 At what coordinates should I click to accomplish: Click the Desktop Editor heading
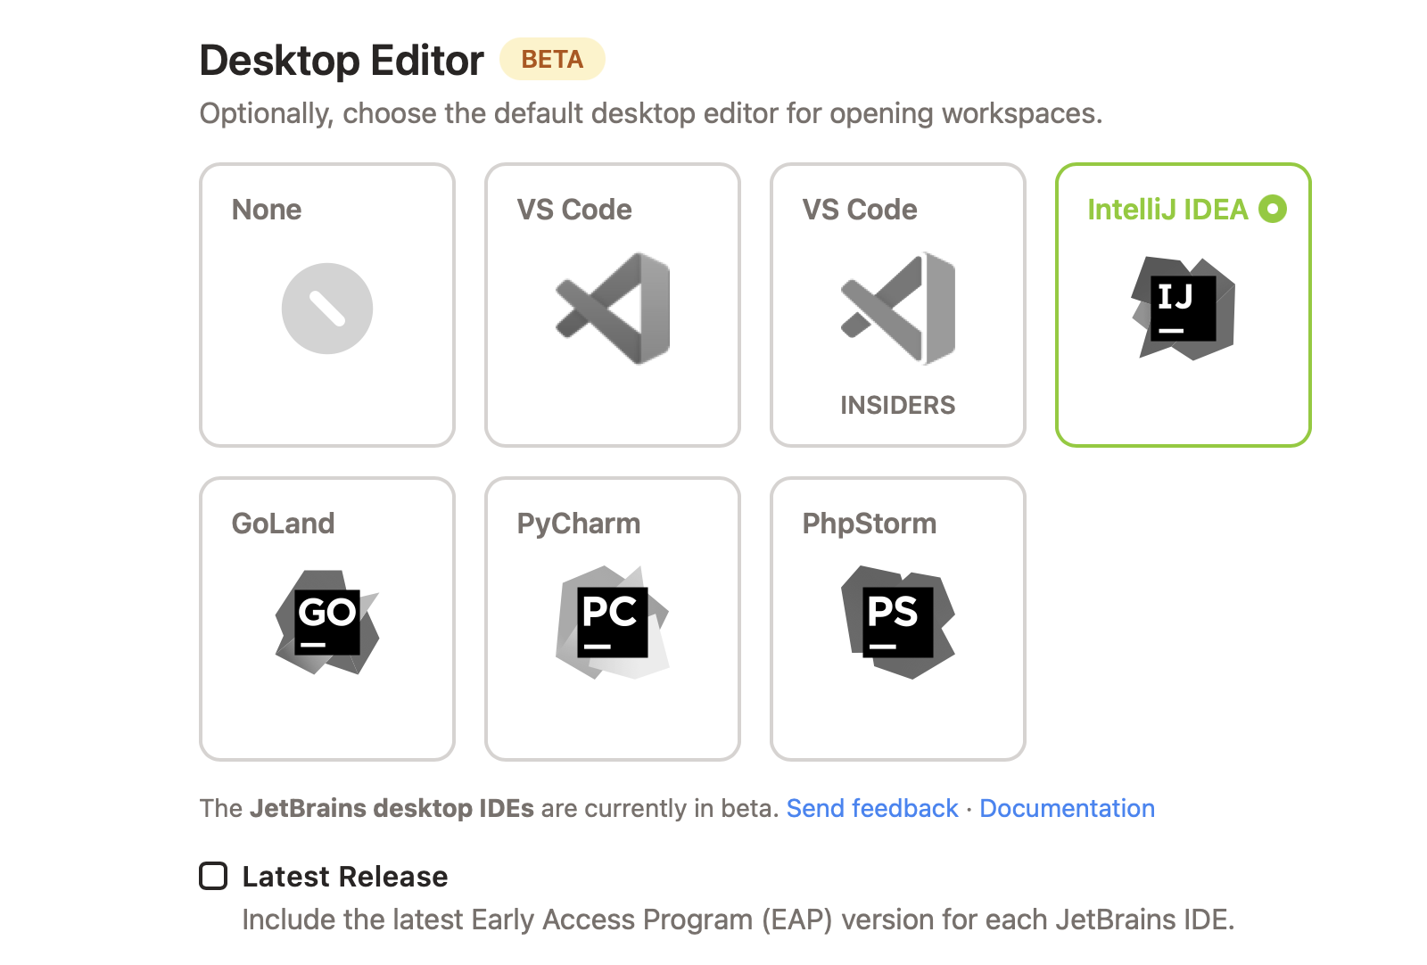coord(342,61)
